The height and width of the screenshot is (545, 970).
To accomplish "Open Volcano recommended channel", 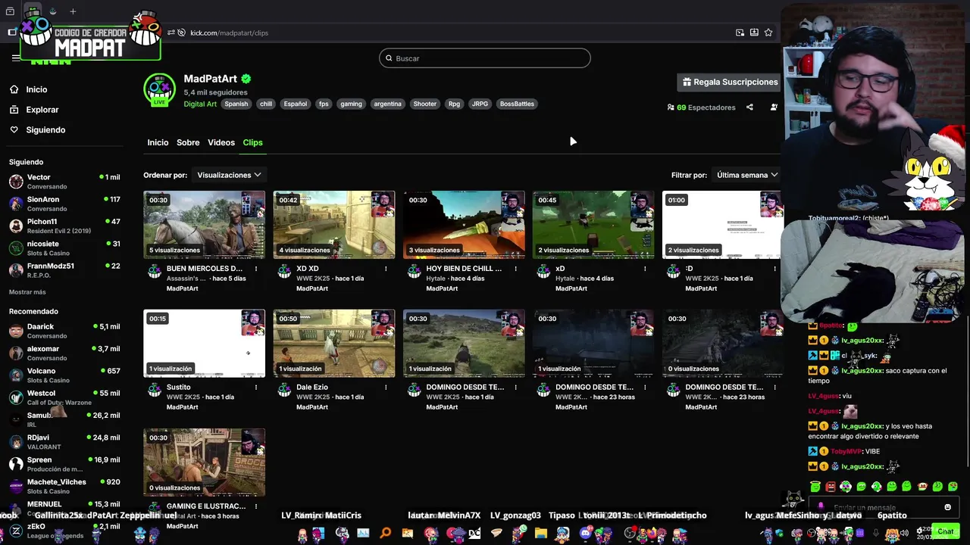I will [64, 375].
